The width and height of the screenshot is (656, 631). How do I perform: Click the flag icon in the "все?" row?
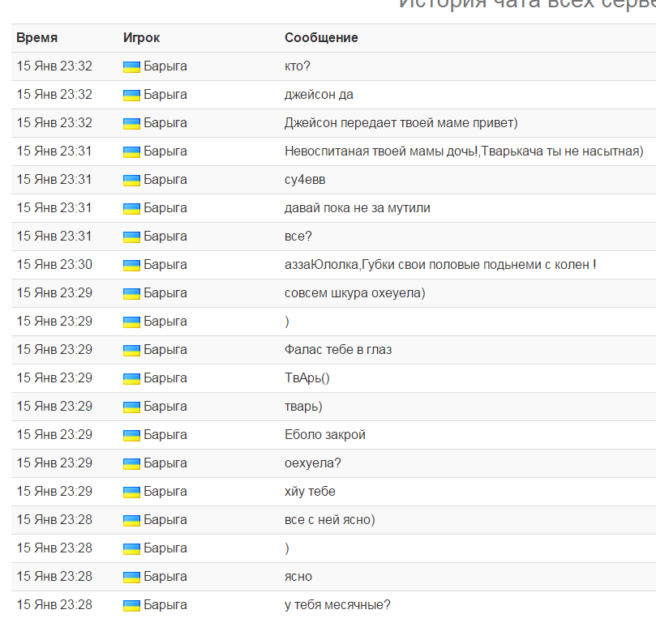131,237
